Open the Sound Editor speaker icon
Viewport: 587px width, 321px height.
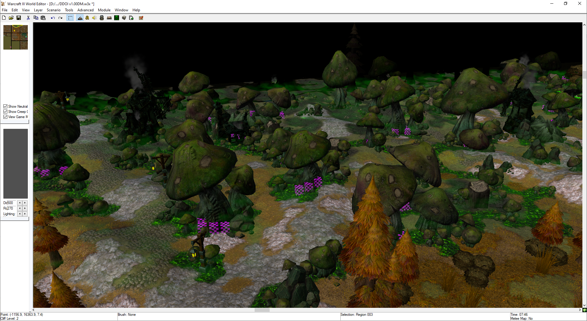95,18
